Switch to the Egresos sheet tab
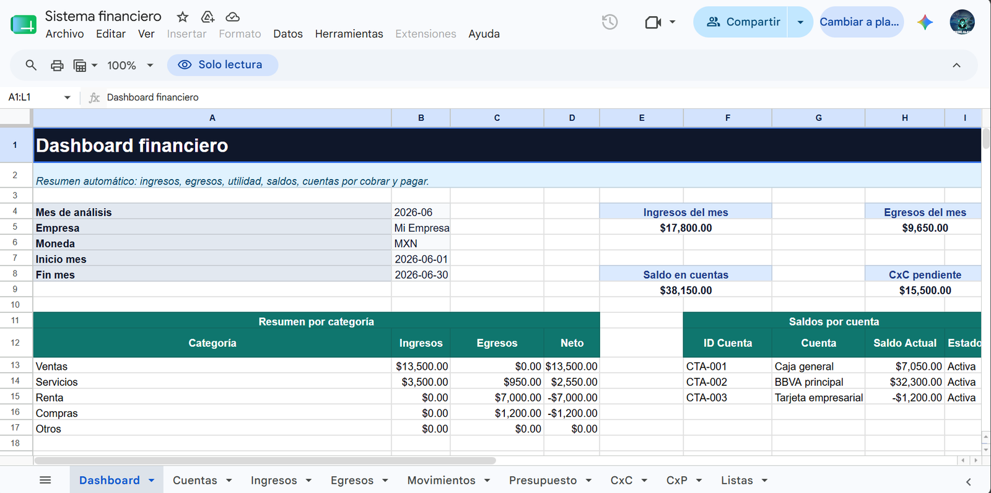991x493 pixels. [352, 480]
